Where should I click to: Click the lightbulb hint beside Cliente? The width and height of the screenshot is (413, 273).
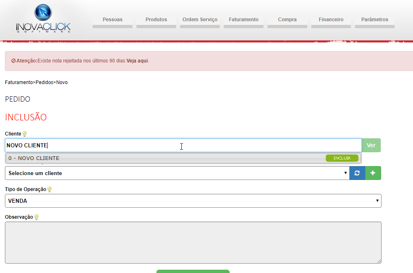click(25, 134)
